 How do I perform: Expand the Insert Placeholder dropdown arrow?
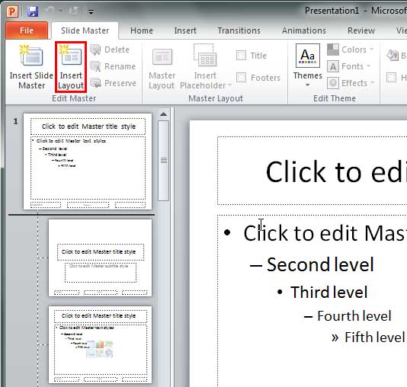click(229, 85)
